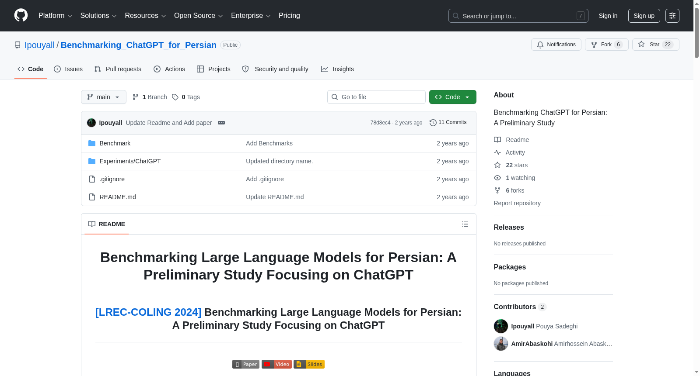Open the Packages heading link
700x376 pixels.
pyautogui.click(x=510, y=267)
